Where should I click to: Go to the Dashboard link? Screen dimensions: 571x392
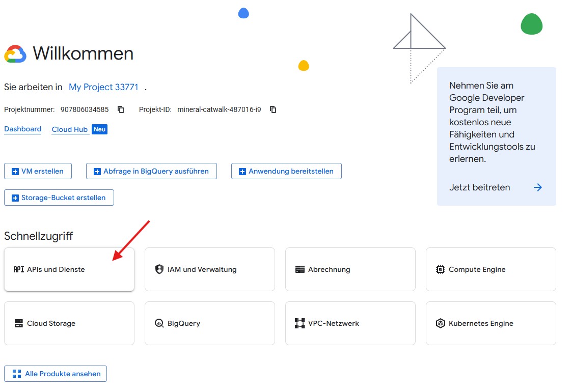click(x=22, y=129)
